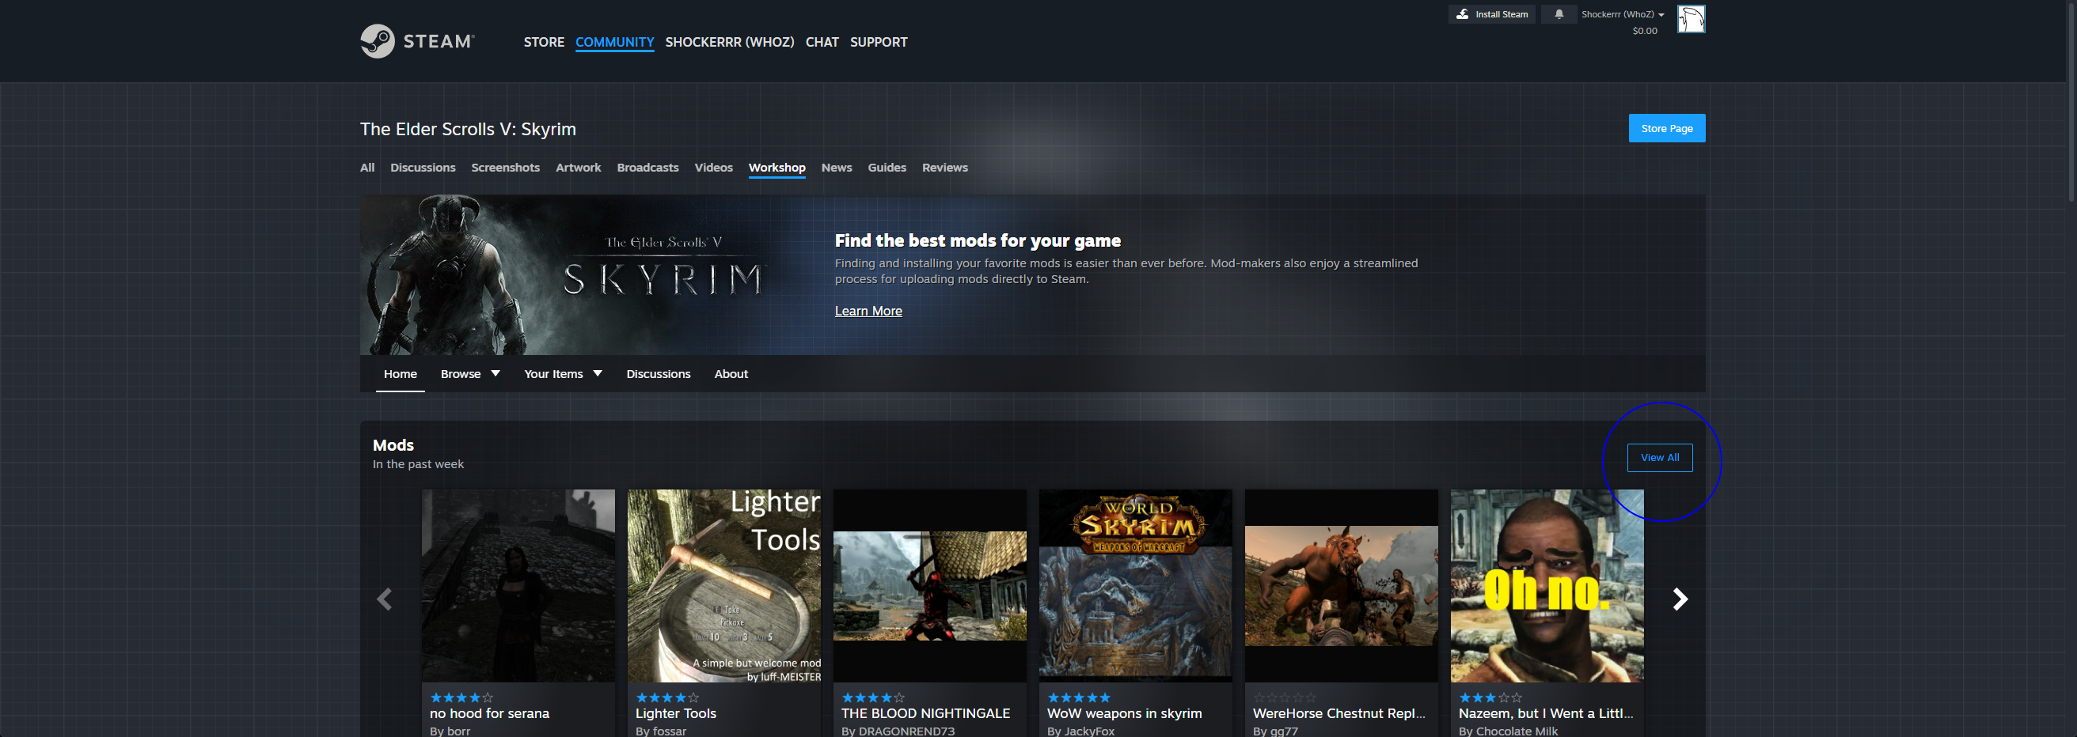Open the WoW weapons in skyrim thumbnail
This screenshot has width=2077, height=737.
[1135, 586]
